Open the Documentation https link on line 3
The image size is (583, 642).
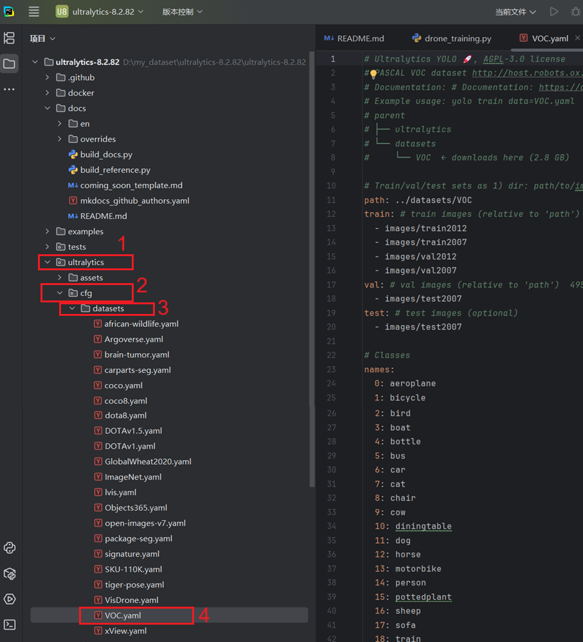pos(561,87)
